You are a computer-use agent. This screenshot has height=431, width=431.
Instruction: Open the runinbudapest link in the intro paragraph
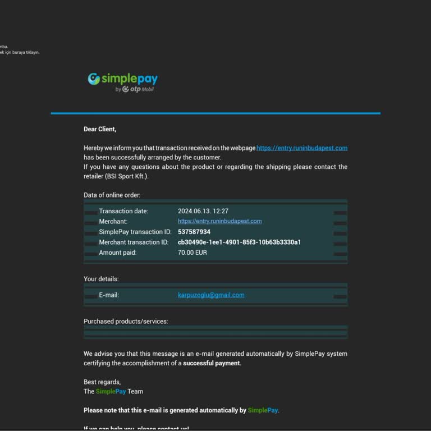coord(302,148)
